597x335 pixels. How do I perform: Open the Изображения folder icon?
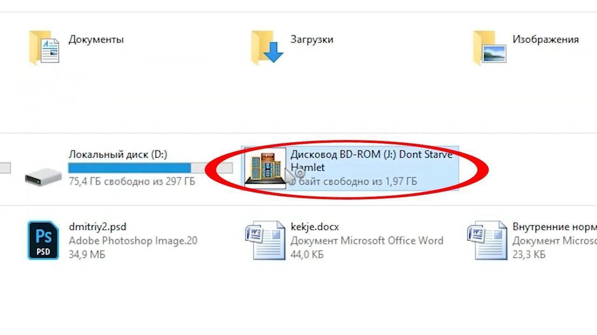(x=489, y=47)
